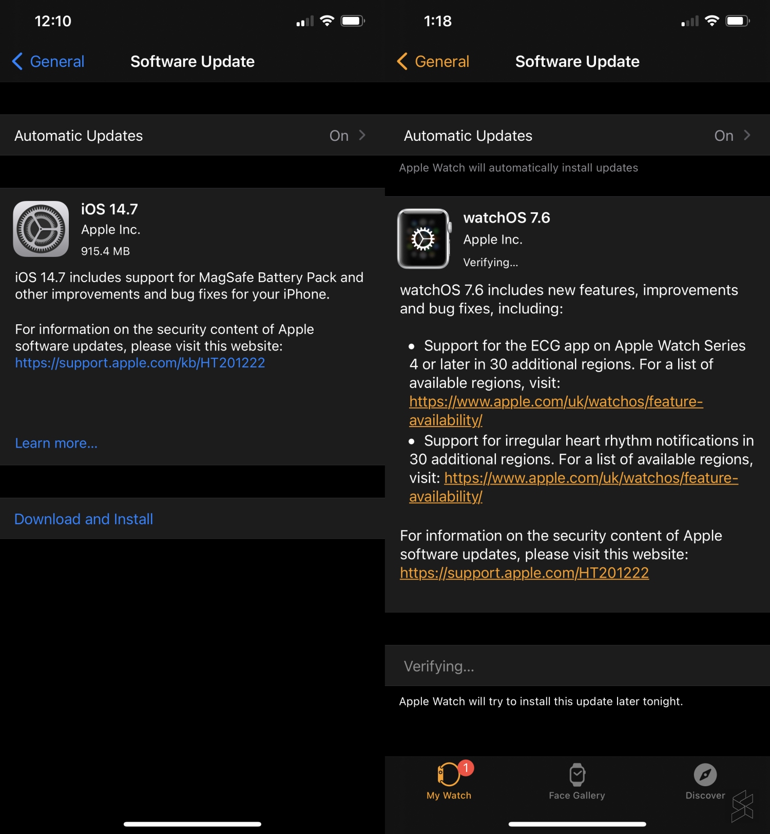Tap the watchOS 7.6 watch icon

(424, 238)
